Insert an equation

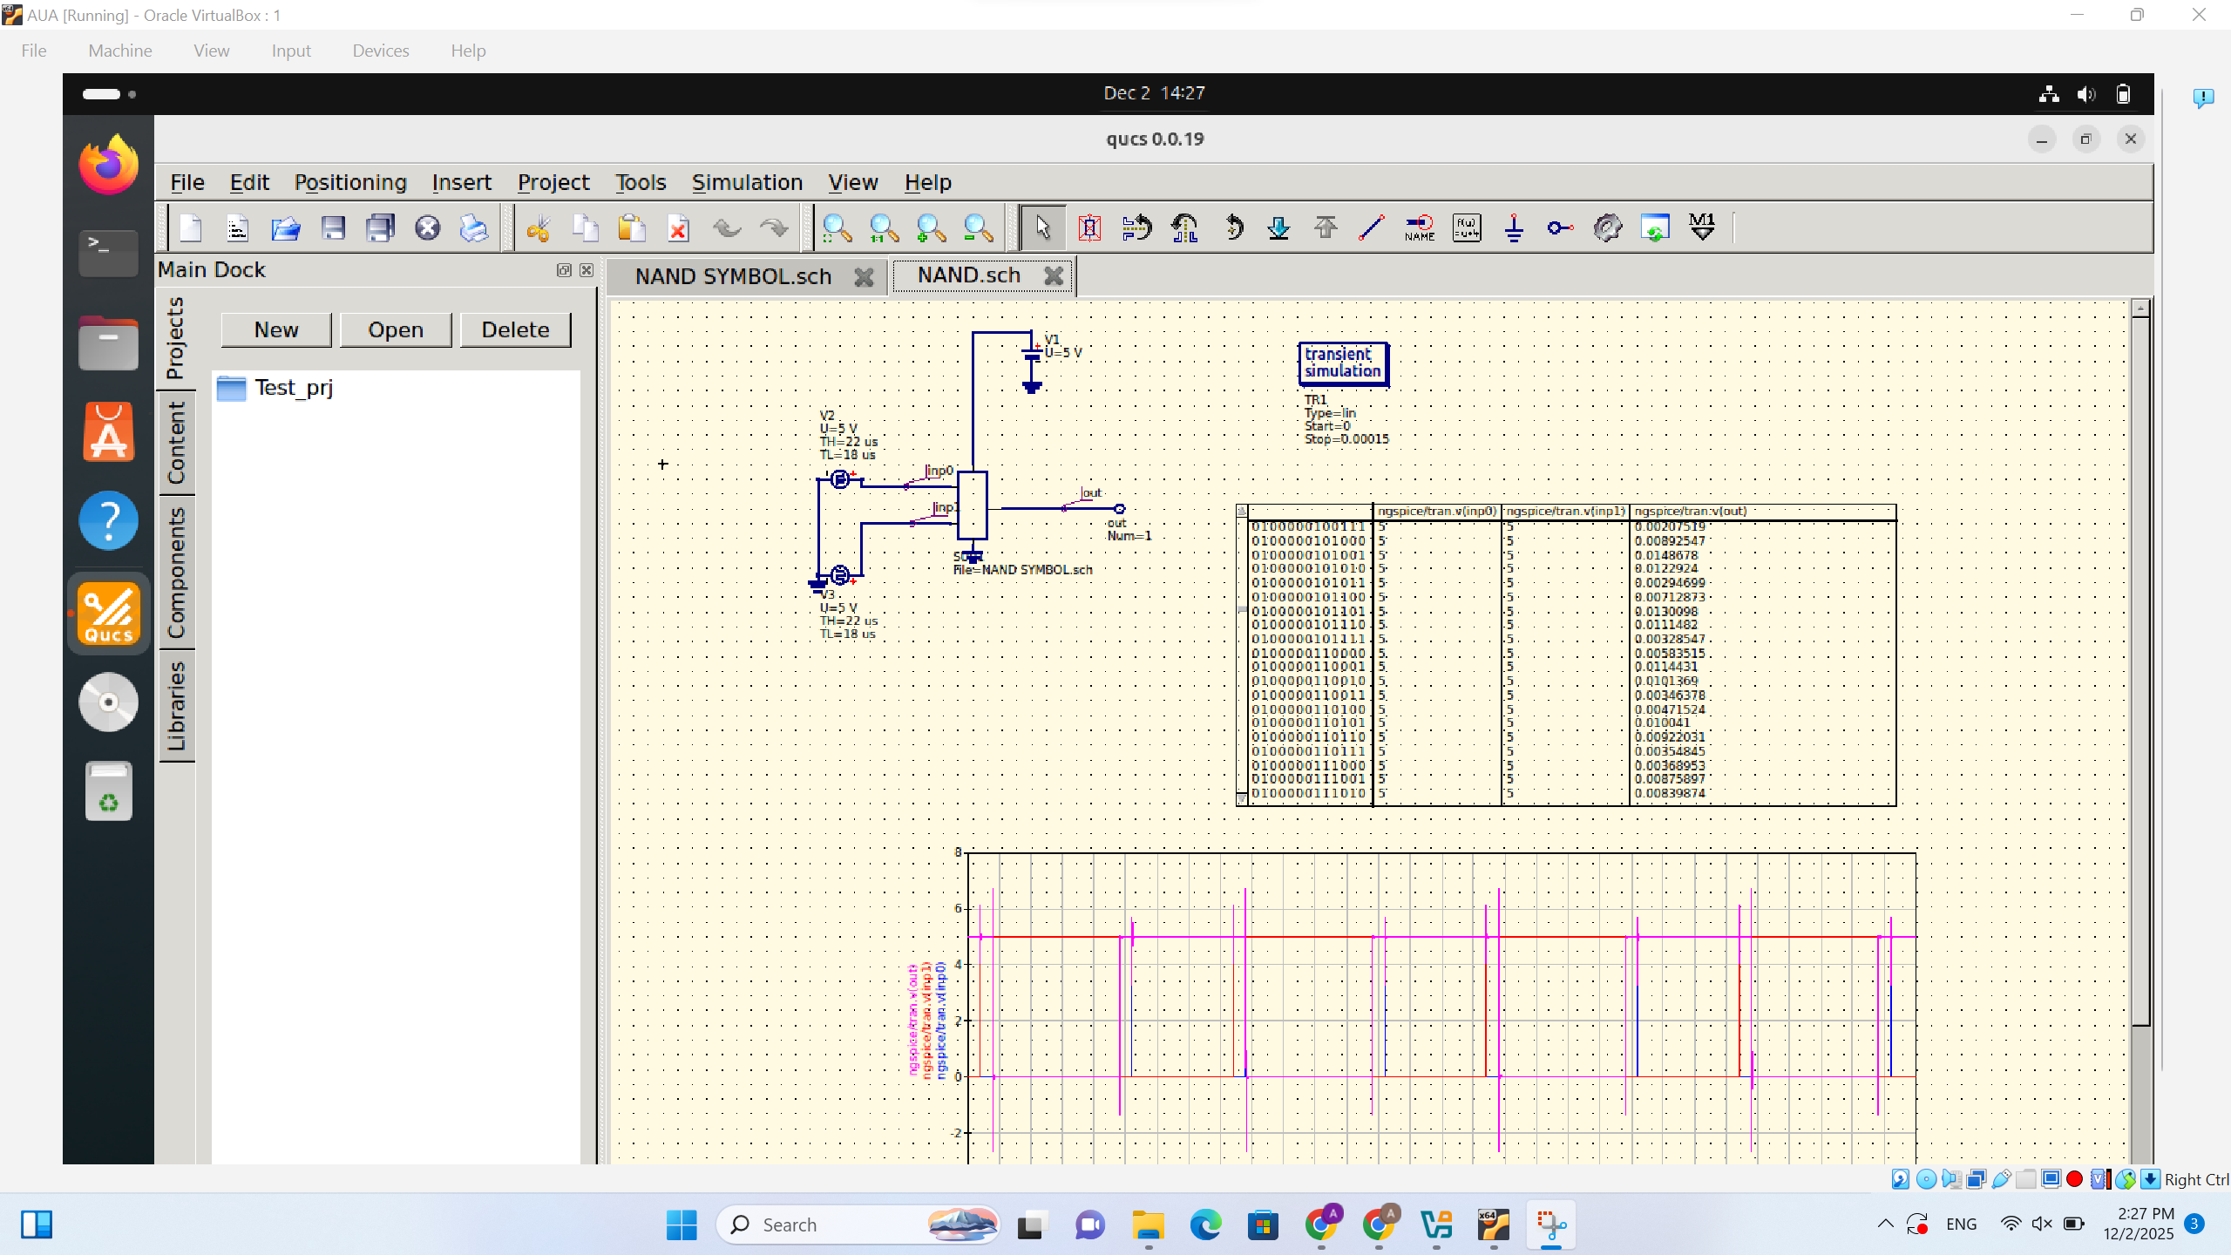pos(1467,228)
